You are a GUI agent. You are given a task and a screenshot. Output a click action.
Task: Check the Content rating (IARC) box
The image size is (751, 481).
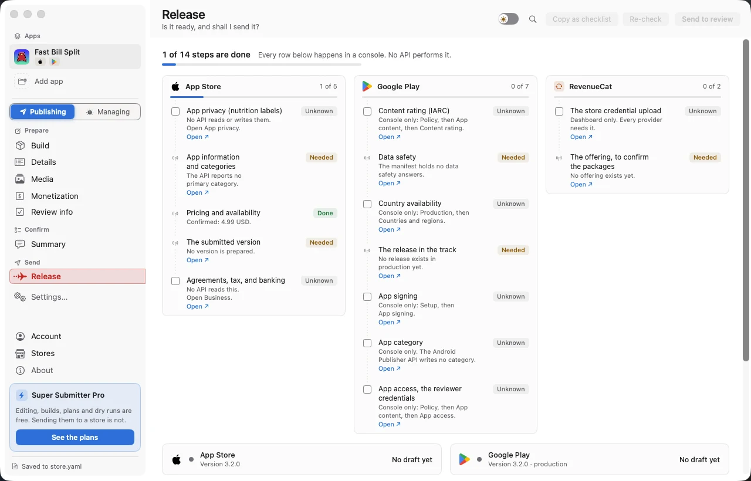367,111
